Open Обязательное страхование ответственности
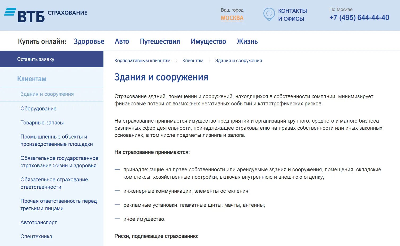This screenshot has height=246, width=400. 54,183
